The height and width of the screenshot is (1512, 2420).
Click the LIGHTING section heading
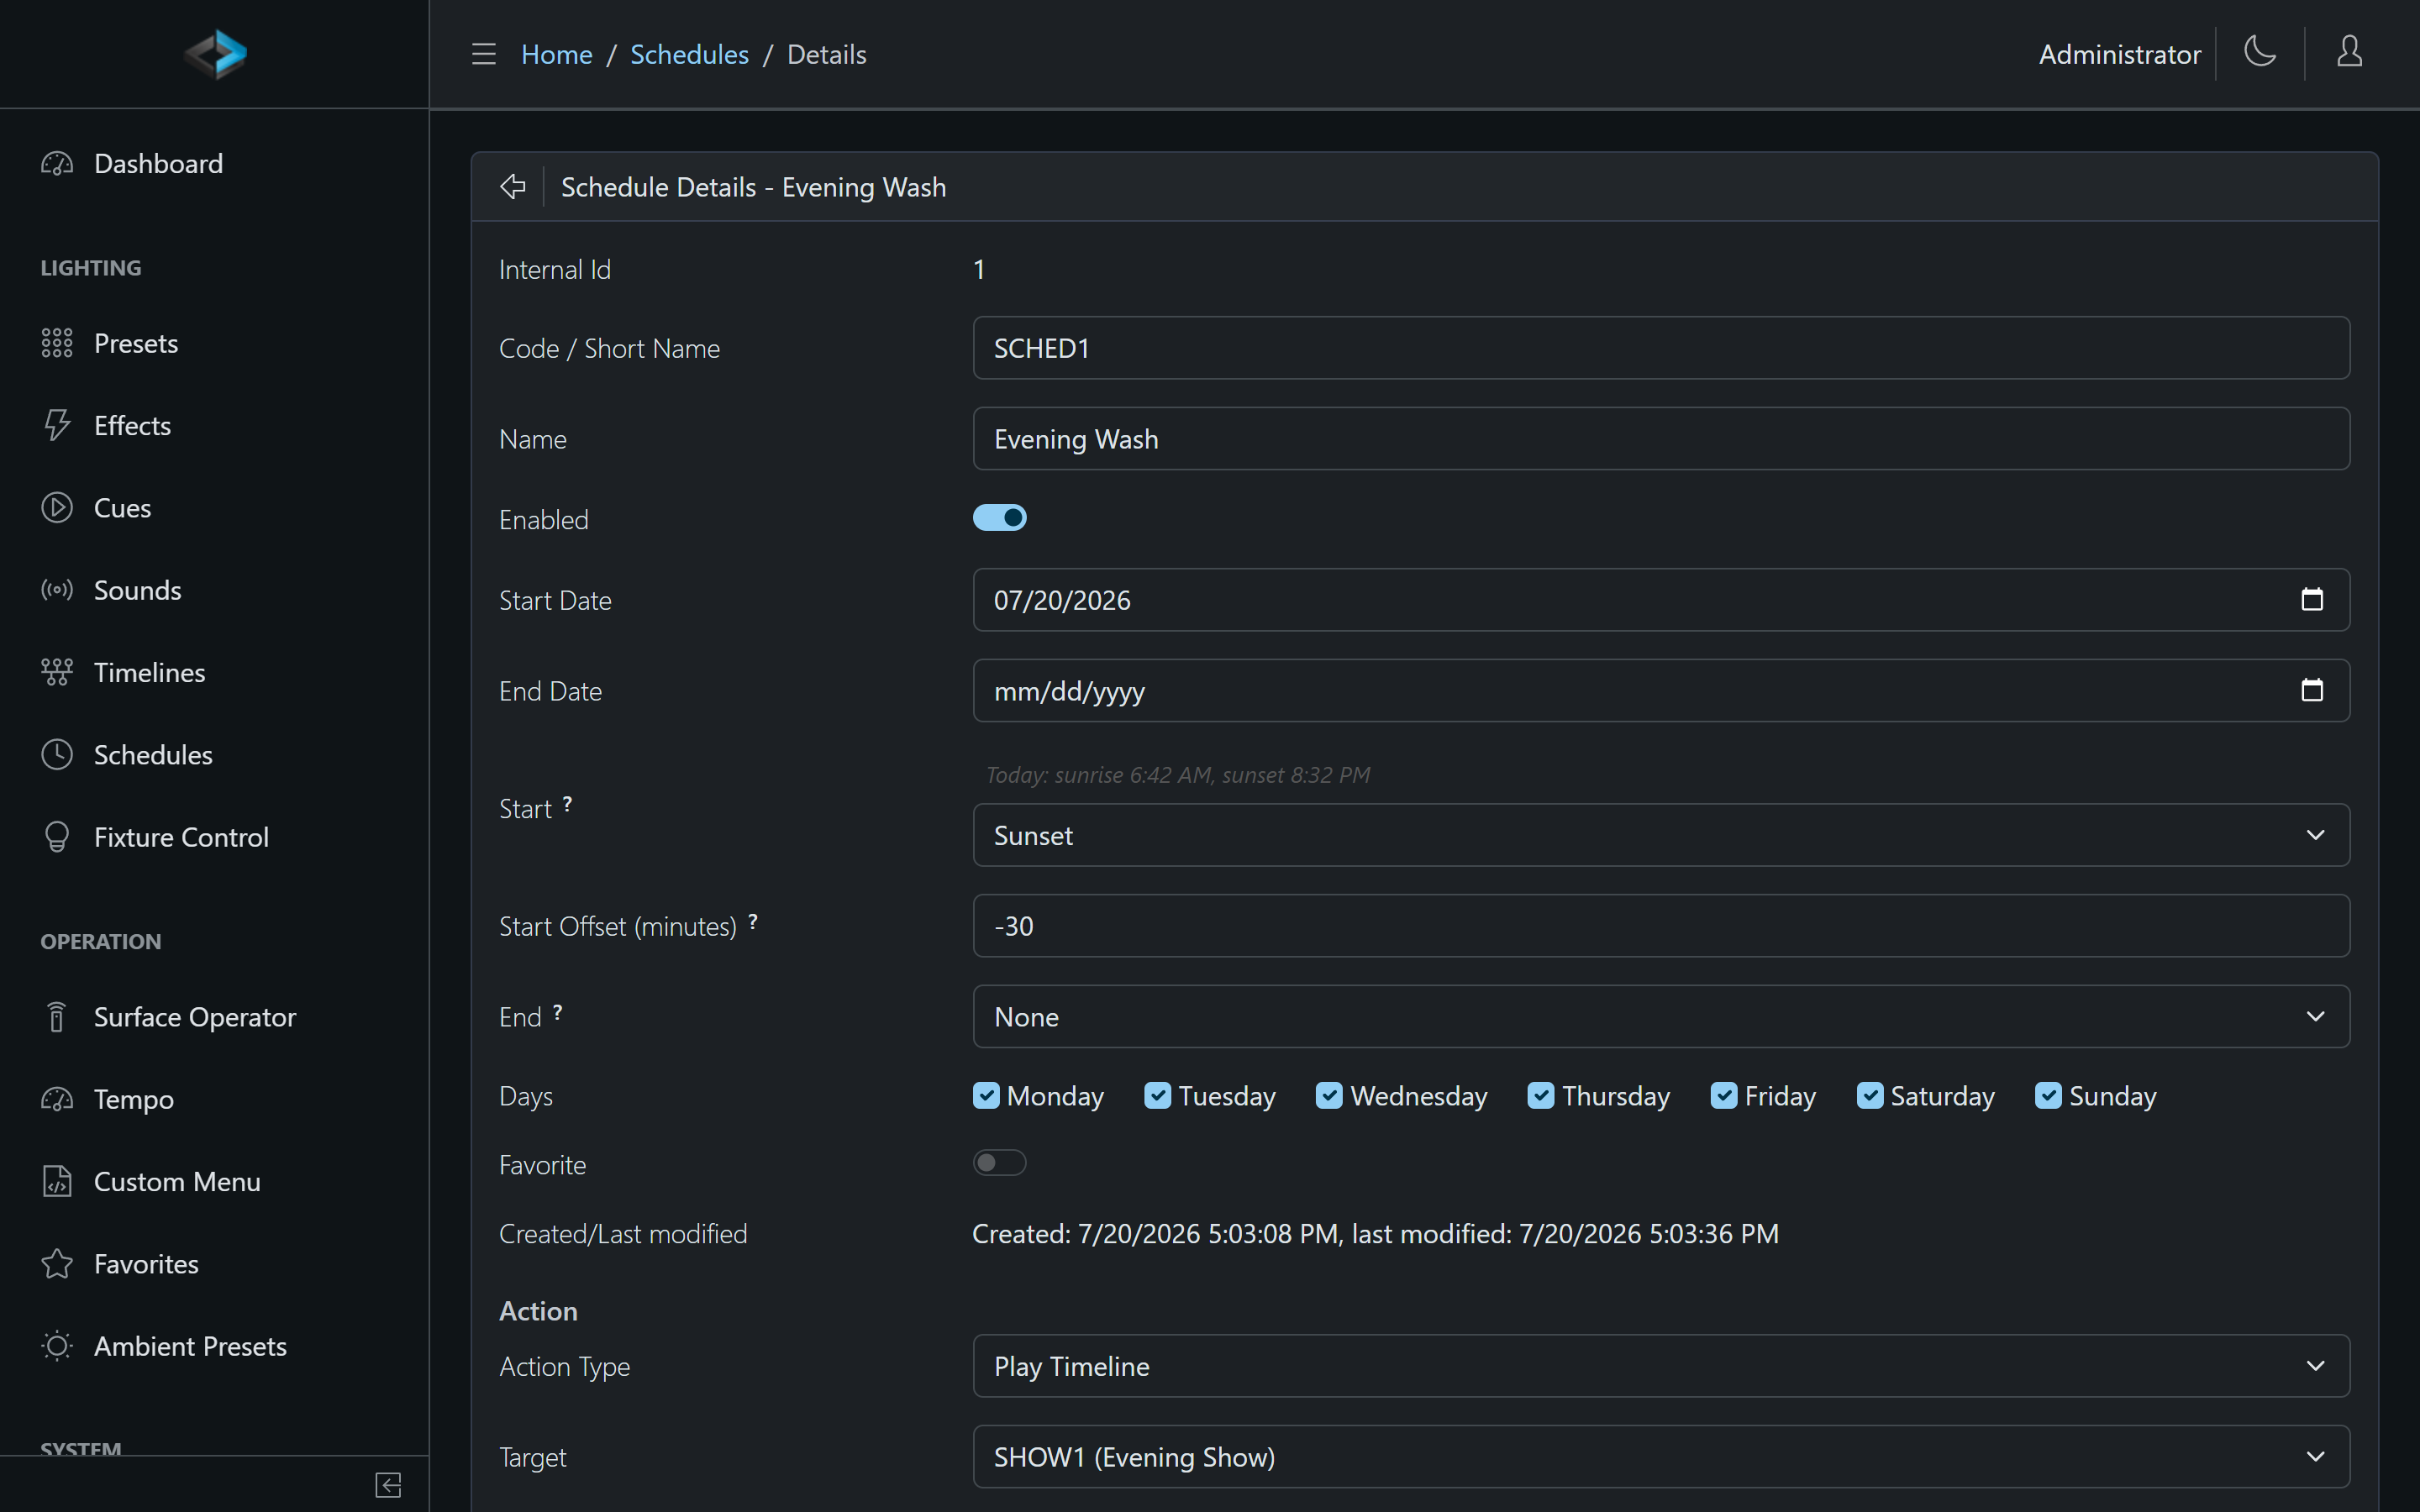click(x=91, y=268)
